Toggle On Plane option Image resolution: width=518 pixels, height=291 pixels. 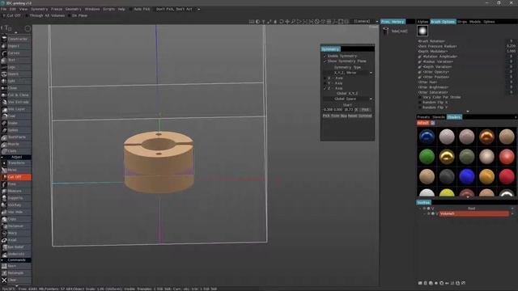[x=69, y=15]
